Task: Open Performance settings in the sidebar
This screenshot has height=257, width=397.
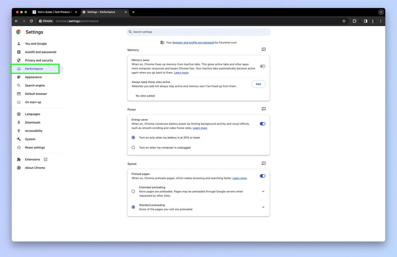Action: click(33, 68)
